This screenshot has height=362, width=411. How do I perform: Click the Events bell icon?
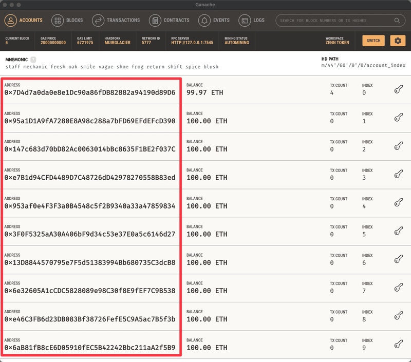click(x=204, y=21)
